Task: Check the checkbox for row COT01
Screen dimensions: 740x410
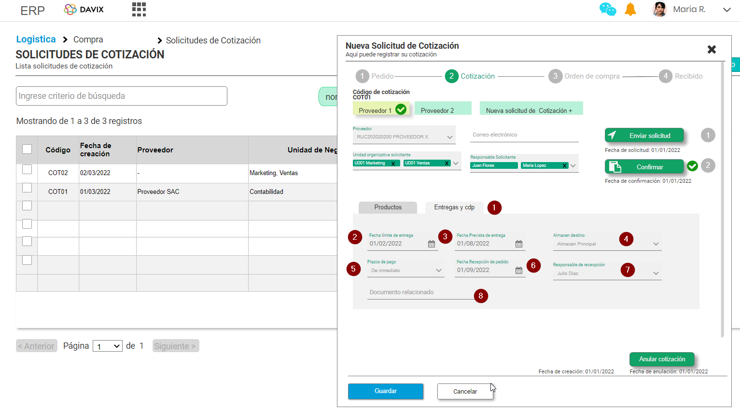Action: point(27,187)
